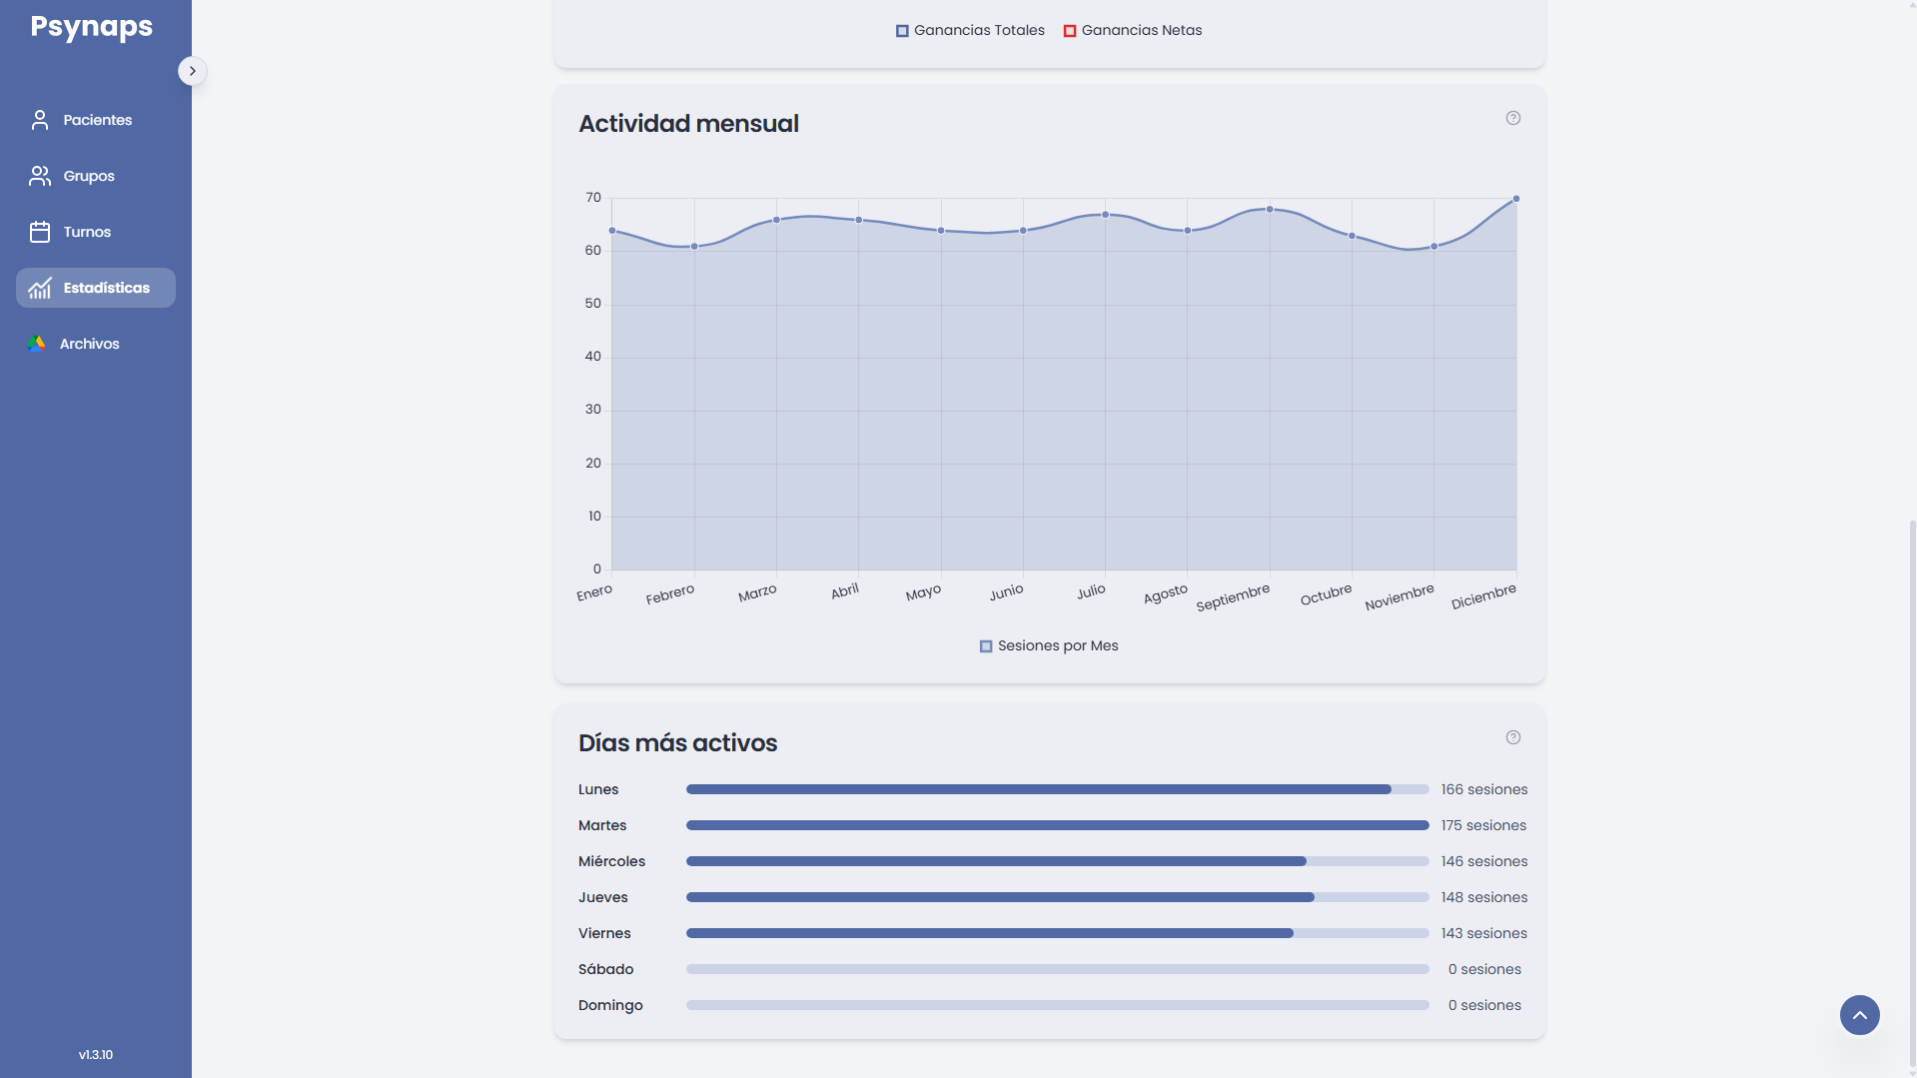
Task: Click the 70 y-axis value
Action: click(x=593, y=198)
